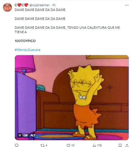Viewport: 132px width, 147px height.
Task: Retweet the post using the repost icon
Action: [x=42, y=146]
